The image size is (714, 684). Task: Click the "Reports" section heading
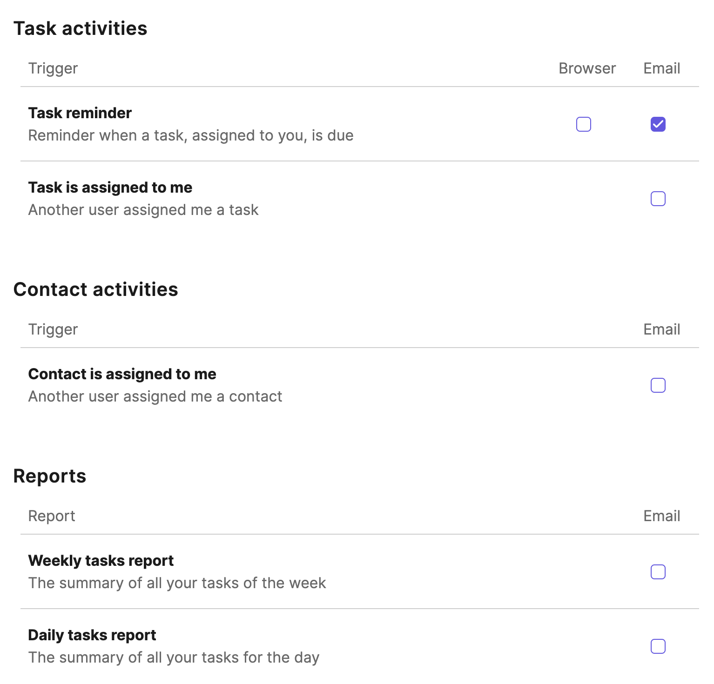50,476
